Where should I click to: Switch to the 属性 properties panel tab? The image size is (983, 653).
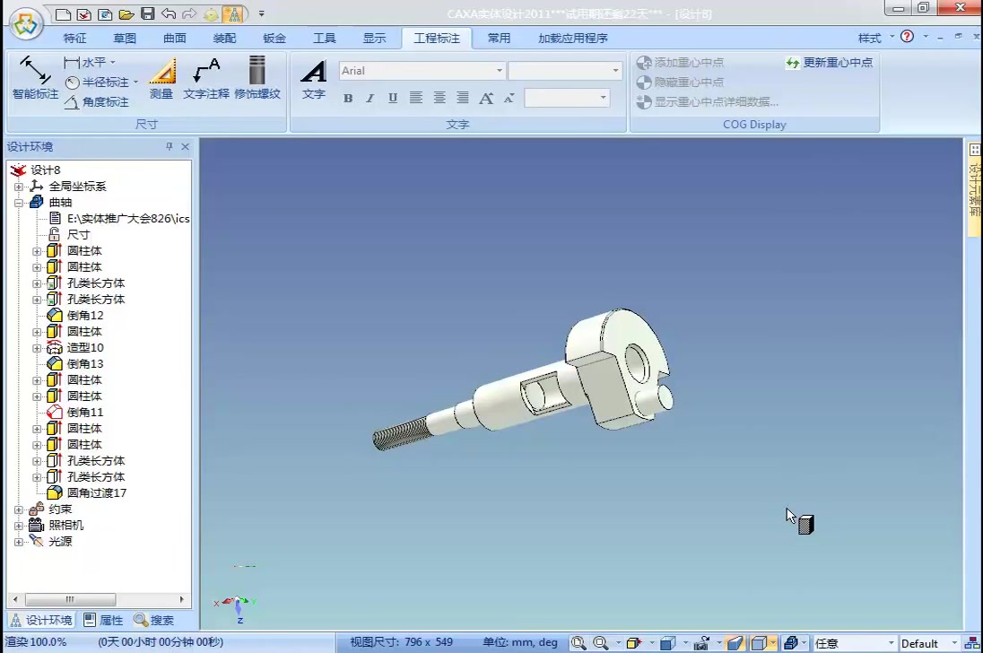[103, 621]
